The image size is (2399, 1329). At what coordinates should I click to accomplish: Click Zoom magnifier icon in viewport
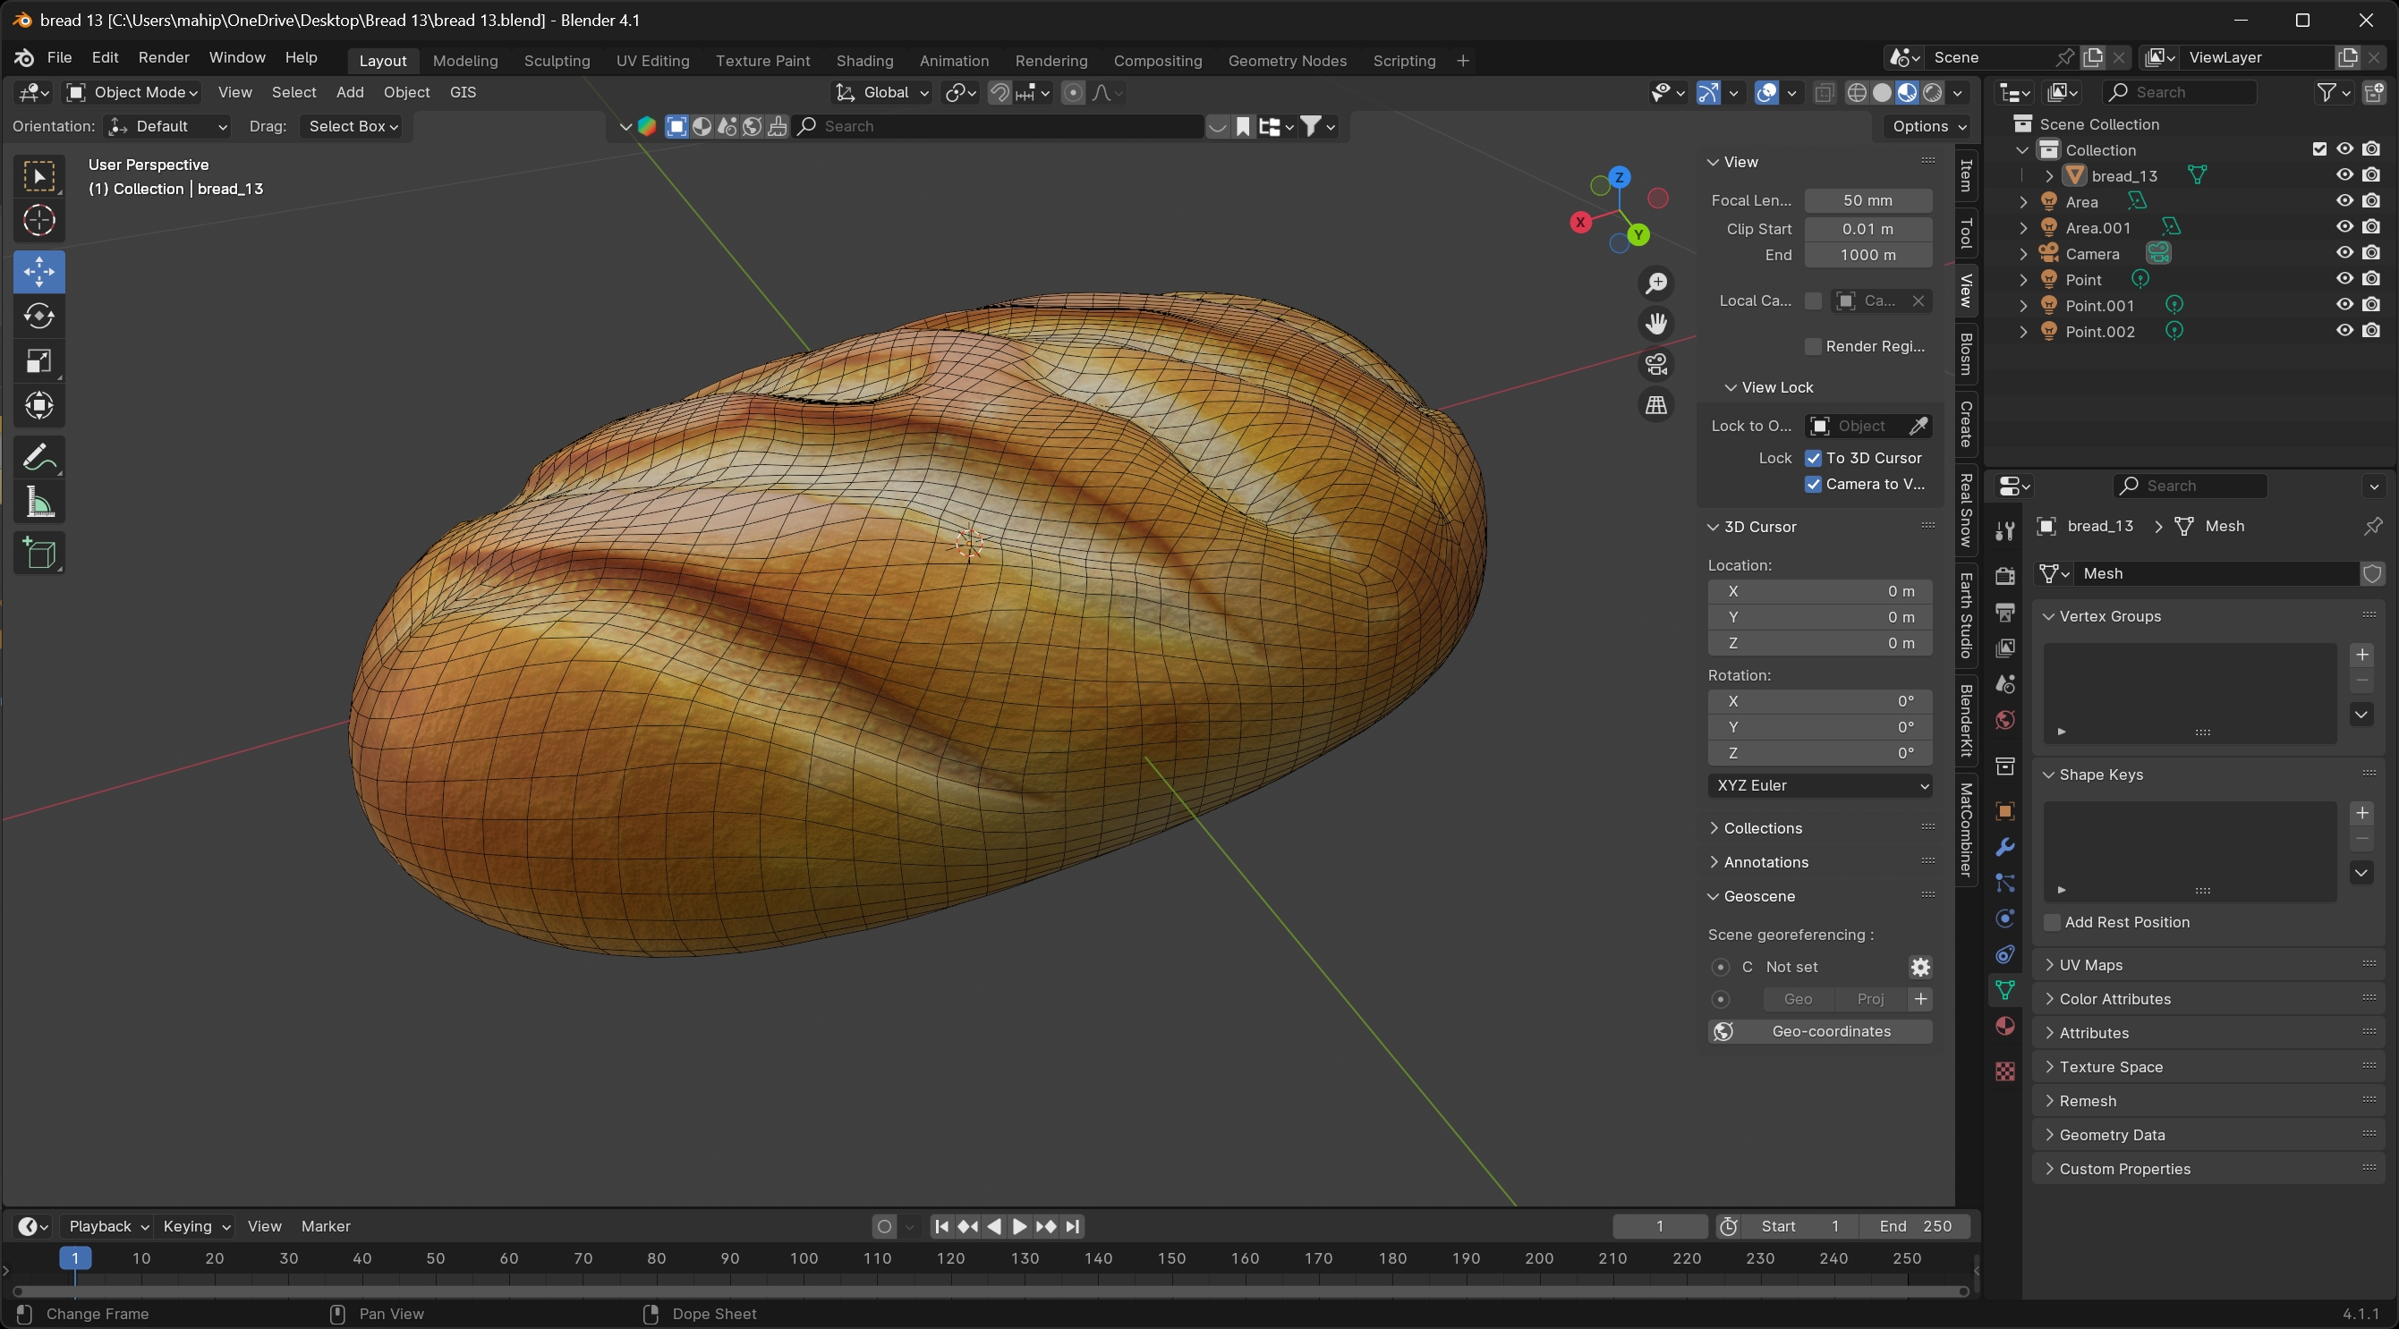coord(1655,283)
